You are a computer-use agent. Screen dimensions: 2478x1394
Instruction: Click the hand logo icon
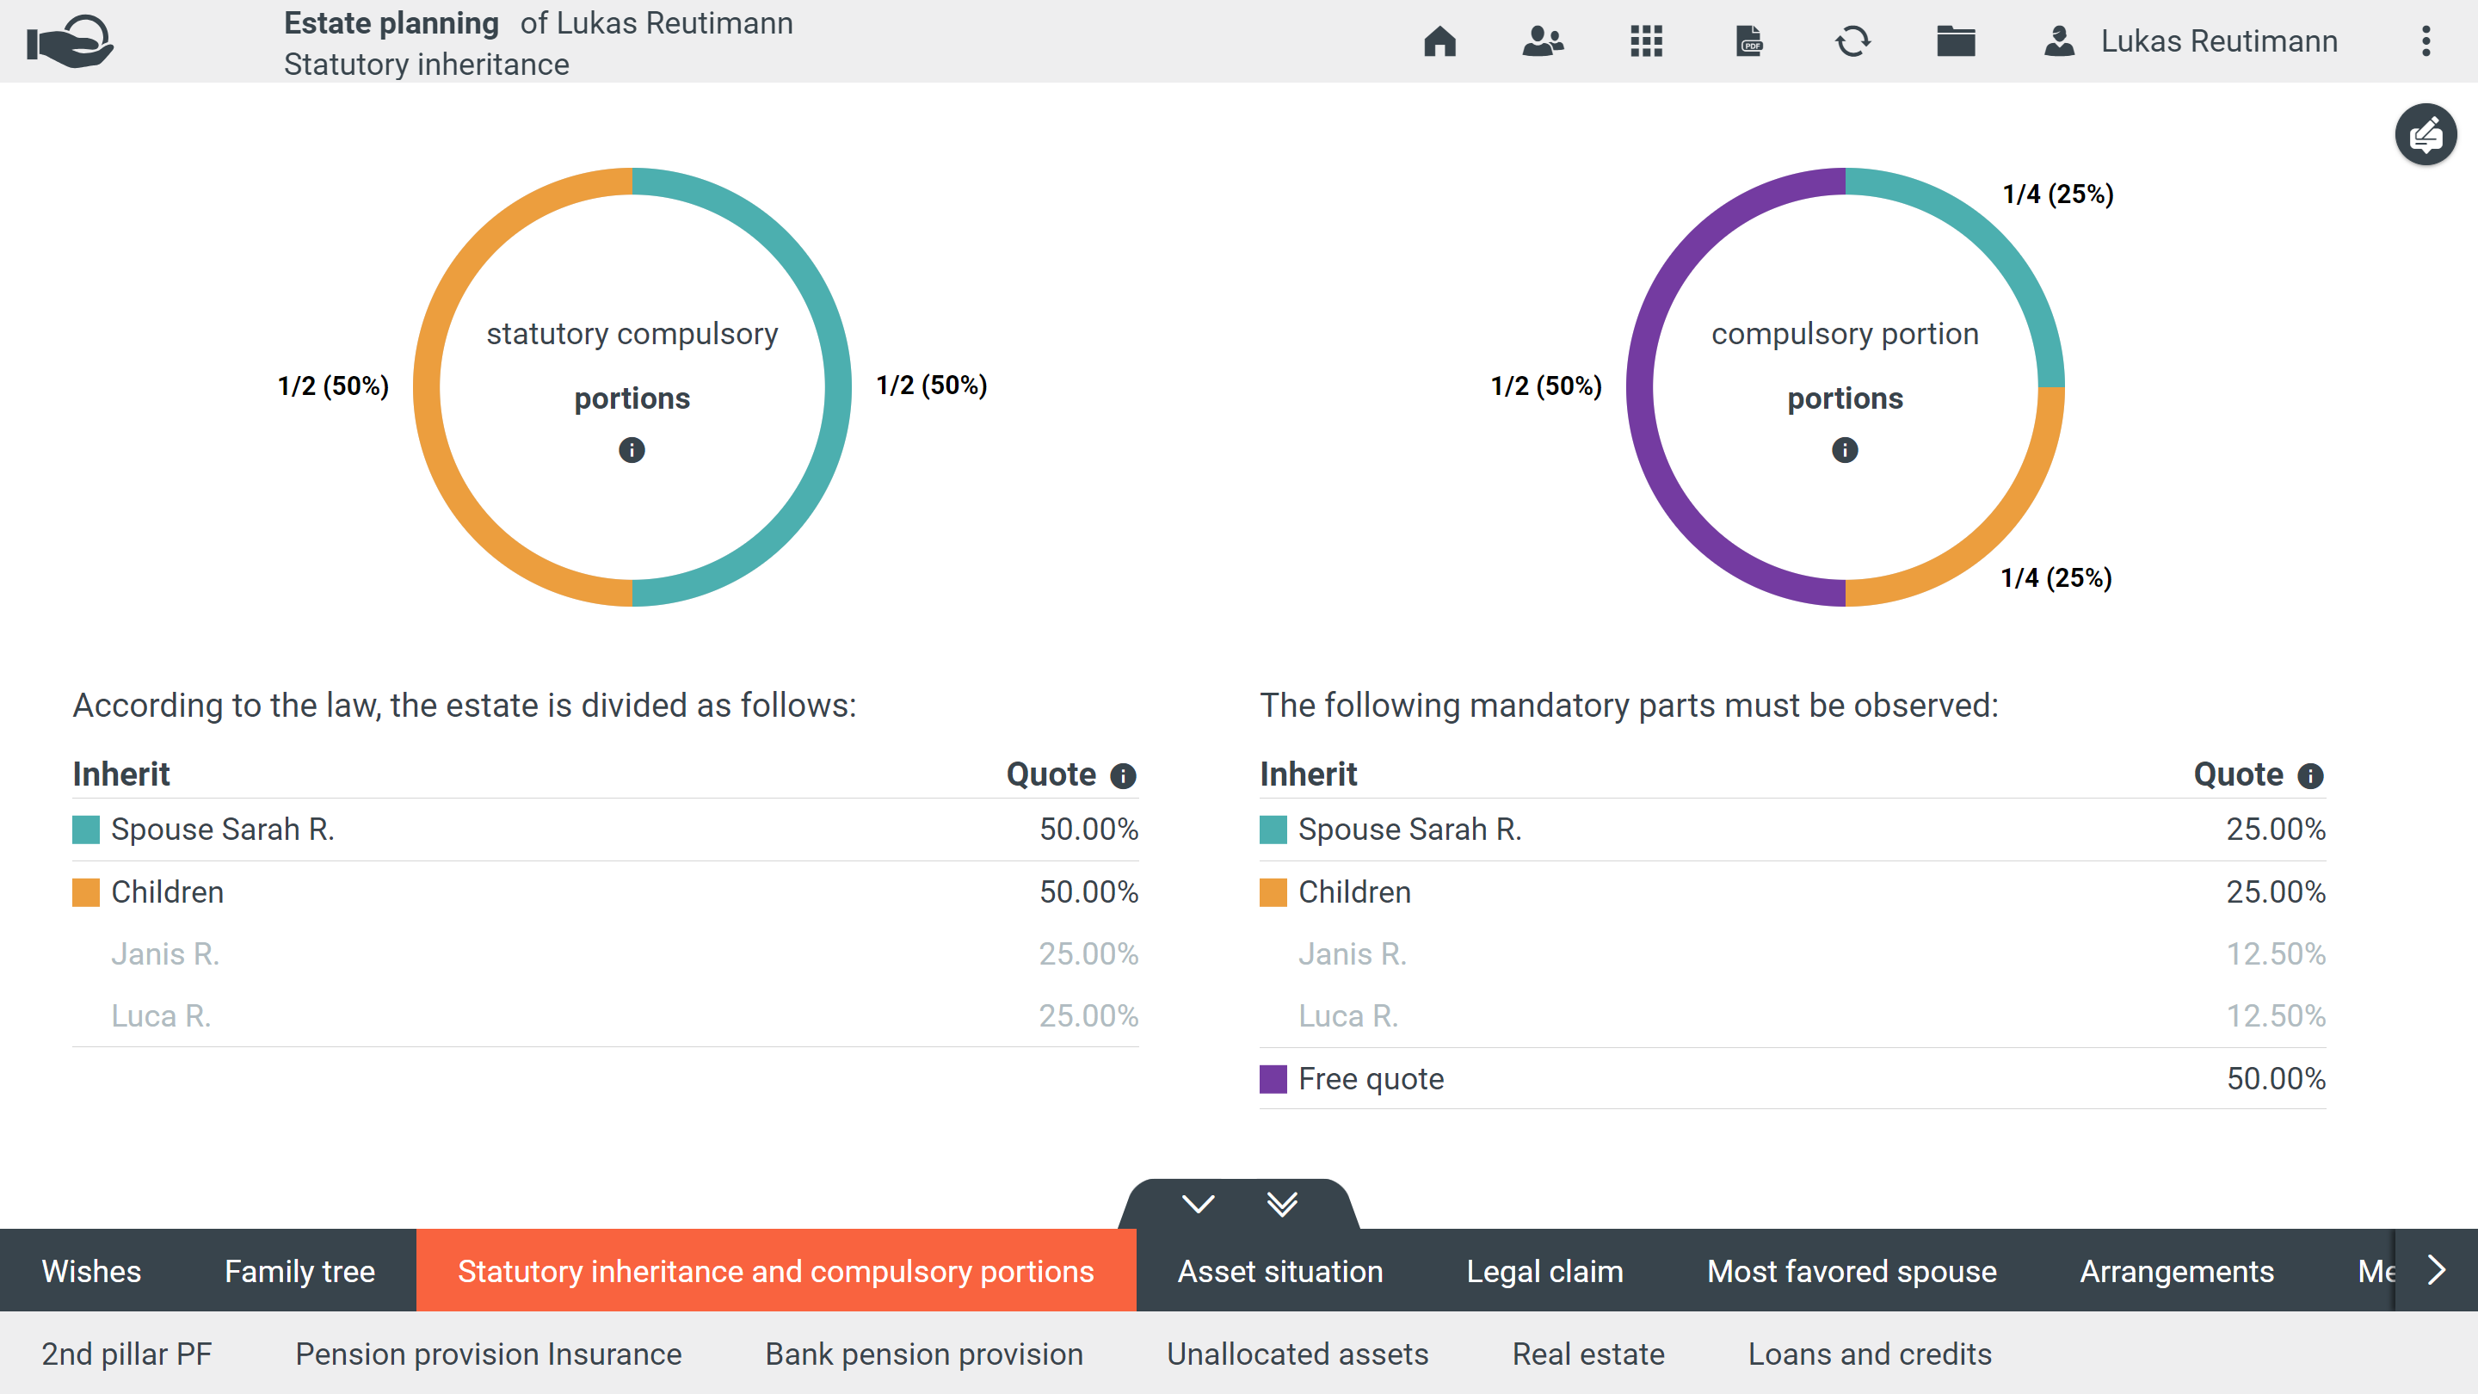click(71, 41)
